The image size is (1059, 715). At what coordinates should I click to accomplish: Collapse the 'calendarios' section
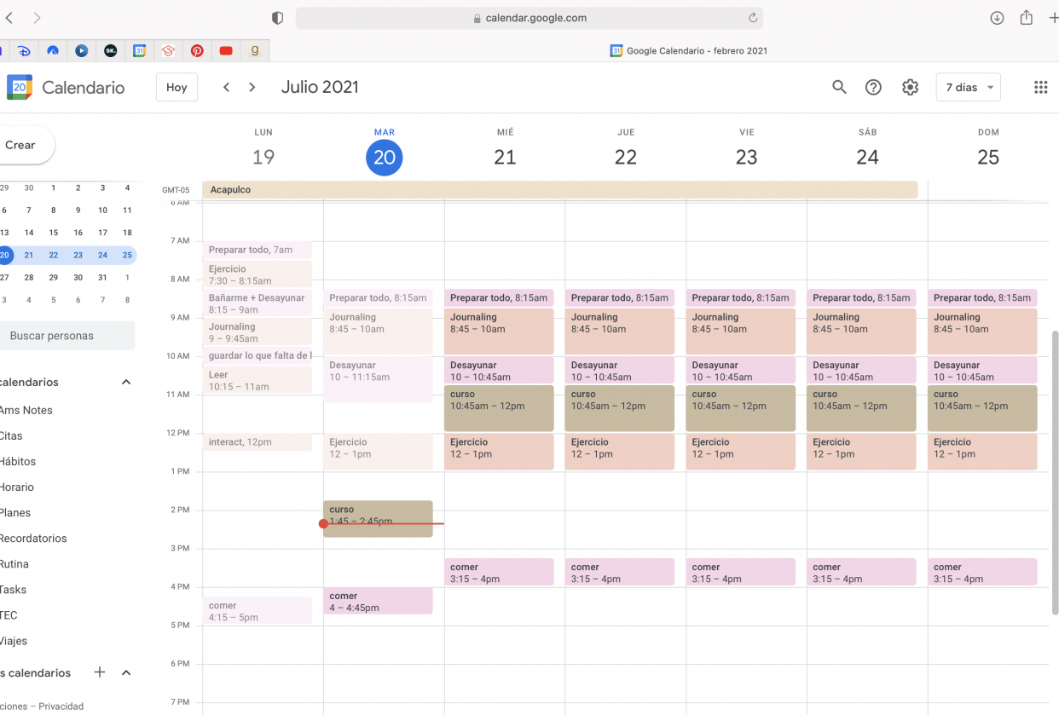126,382
